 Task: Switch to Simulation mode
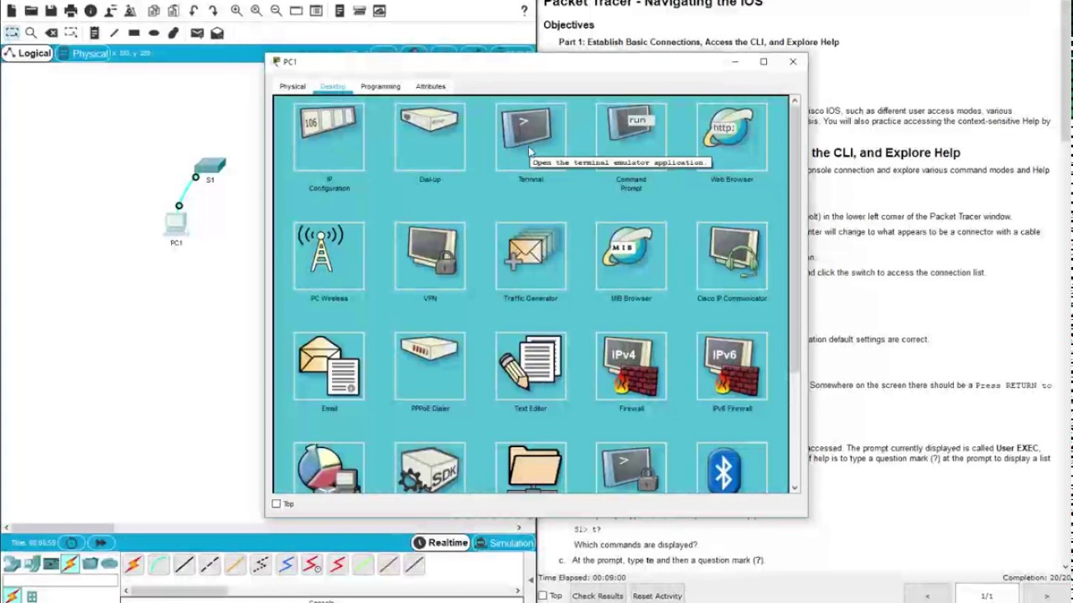504,543
